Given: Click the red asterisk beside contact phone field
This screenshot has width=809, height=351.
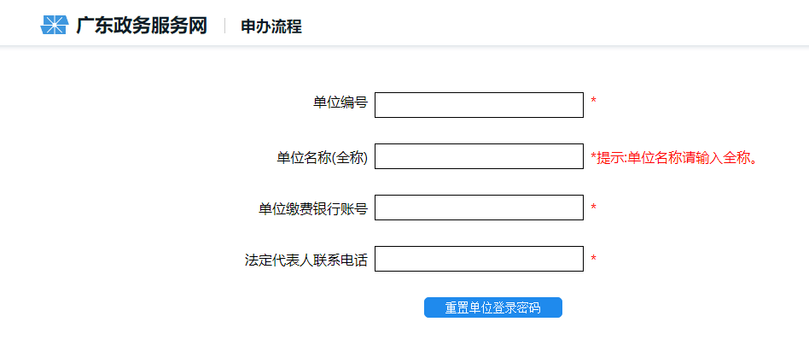Looking at the screenshot, I should point(593,258).
